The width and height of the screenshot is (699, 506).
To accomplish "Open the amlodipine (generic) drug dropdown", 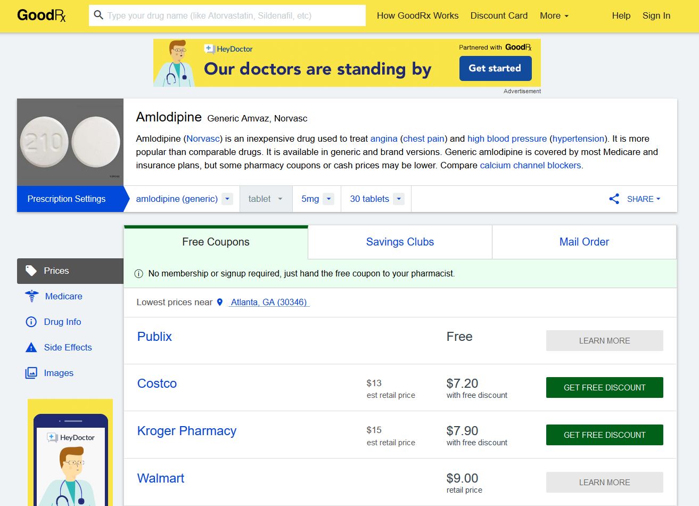I will click(184, 199).
